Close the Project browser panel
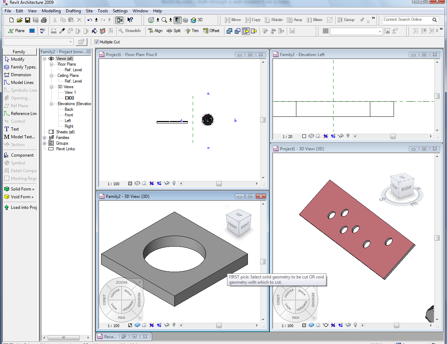The width and height of the screenshot is (447, 344). pos(88,52)
